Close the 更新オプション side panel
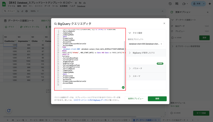The width and height of the screenshot is (213, 122). (207, 12)
